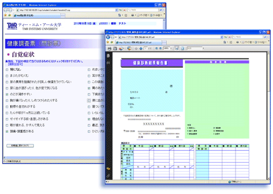Fit one full page in PDF toolbar
The image size is (273, 194).
pyautogui.click(x=183, y=48)
